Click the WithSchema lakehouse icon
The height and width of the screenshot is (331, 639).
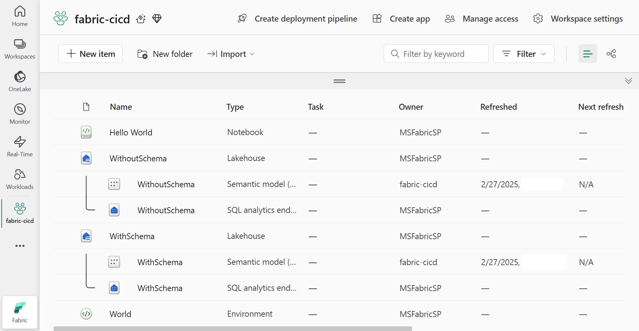point(86,236)
